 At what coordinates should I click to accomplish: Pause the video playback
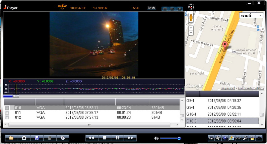(x=117, y=138)
